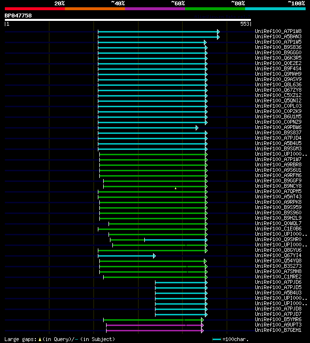Click the purple ~60% identity legend segment

(155, 9)
